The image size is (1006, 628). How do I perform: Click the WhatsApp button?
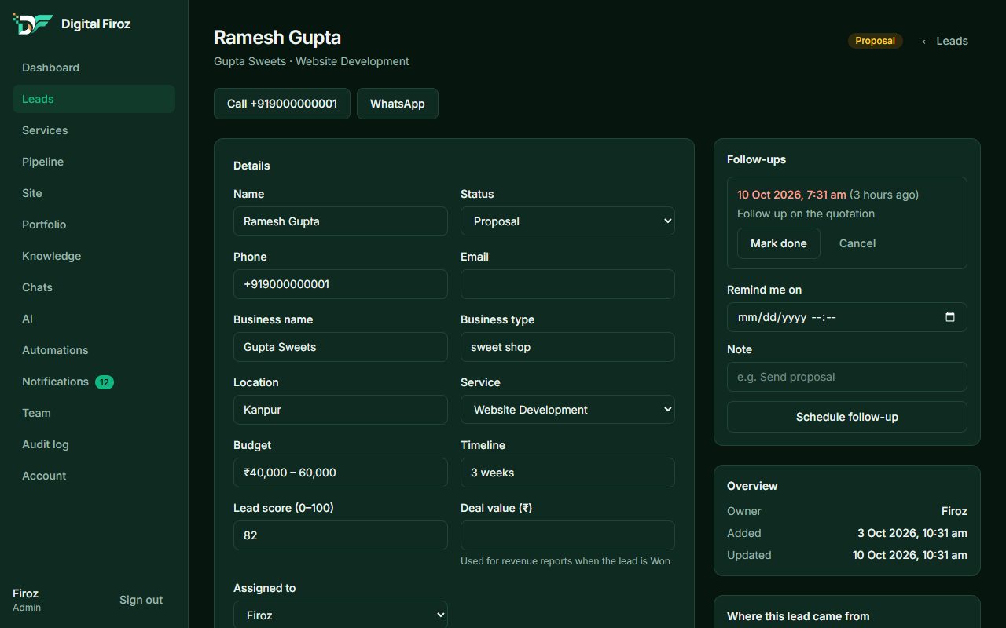click(398, 104)
